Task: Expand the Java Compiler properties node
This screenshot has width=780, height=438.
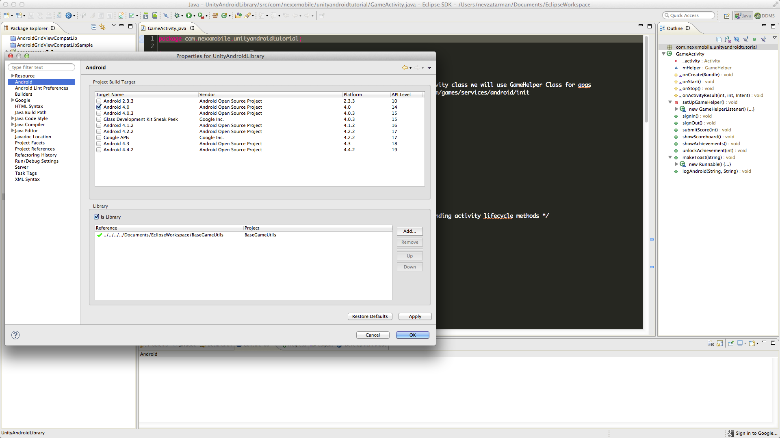Action: click(13, 125)
